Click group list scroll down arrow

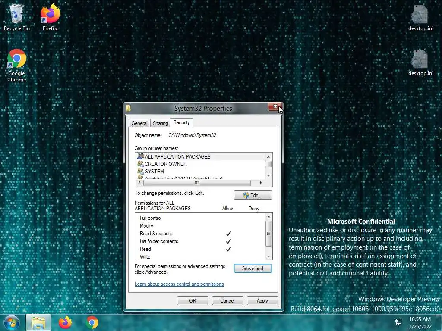point(268,176)
